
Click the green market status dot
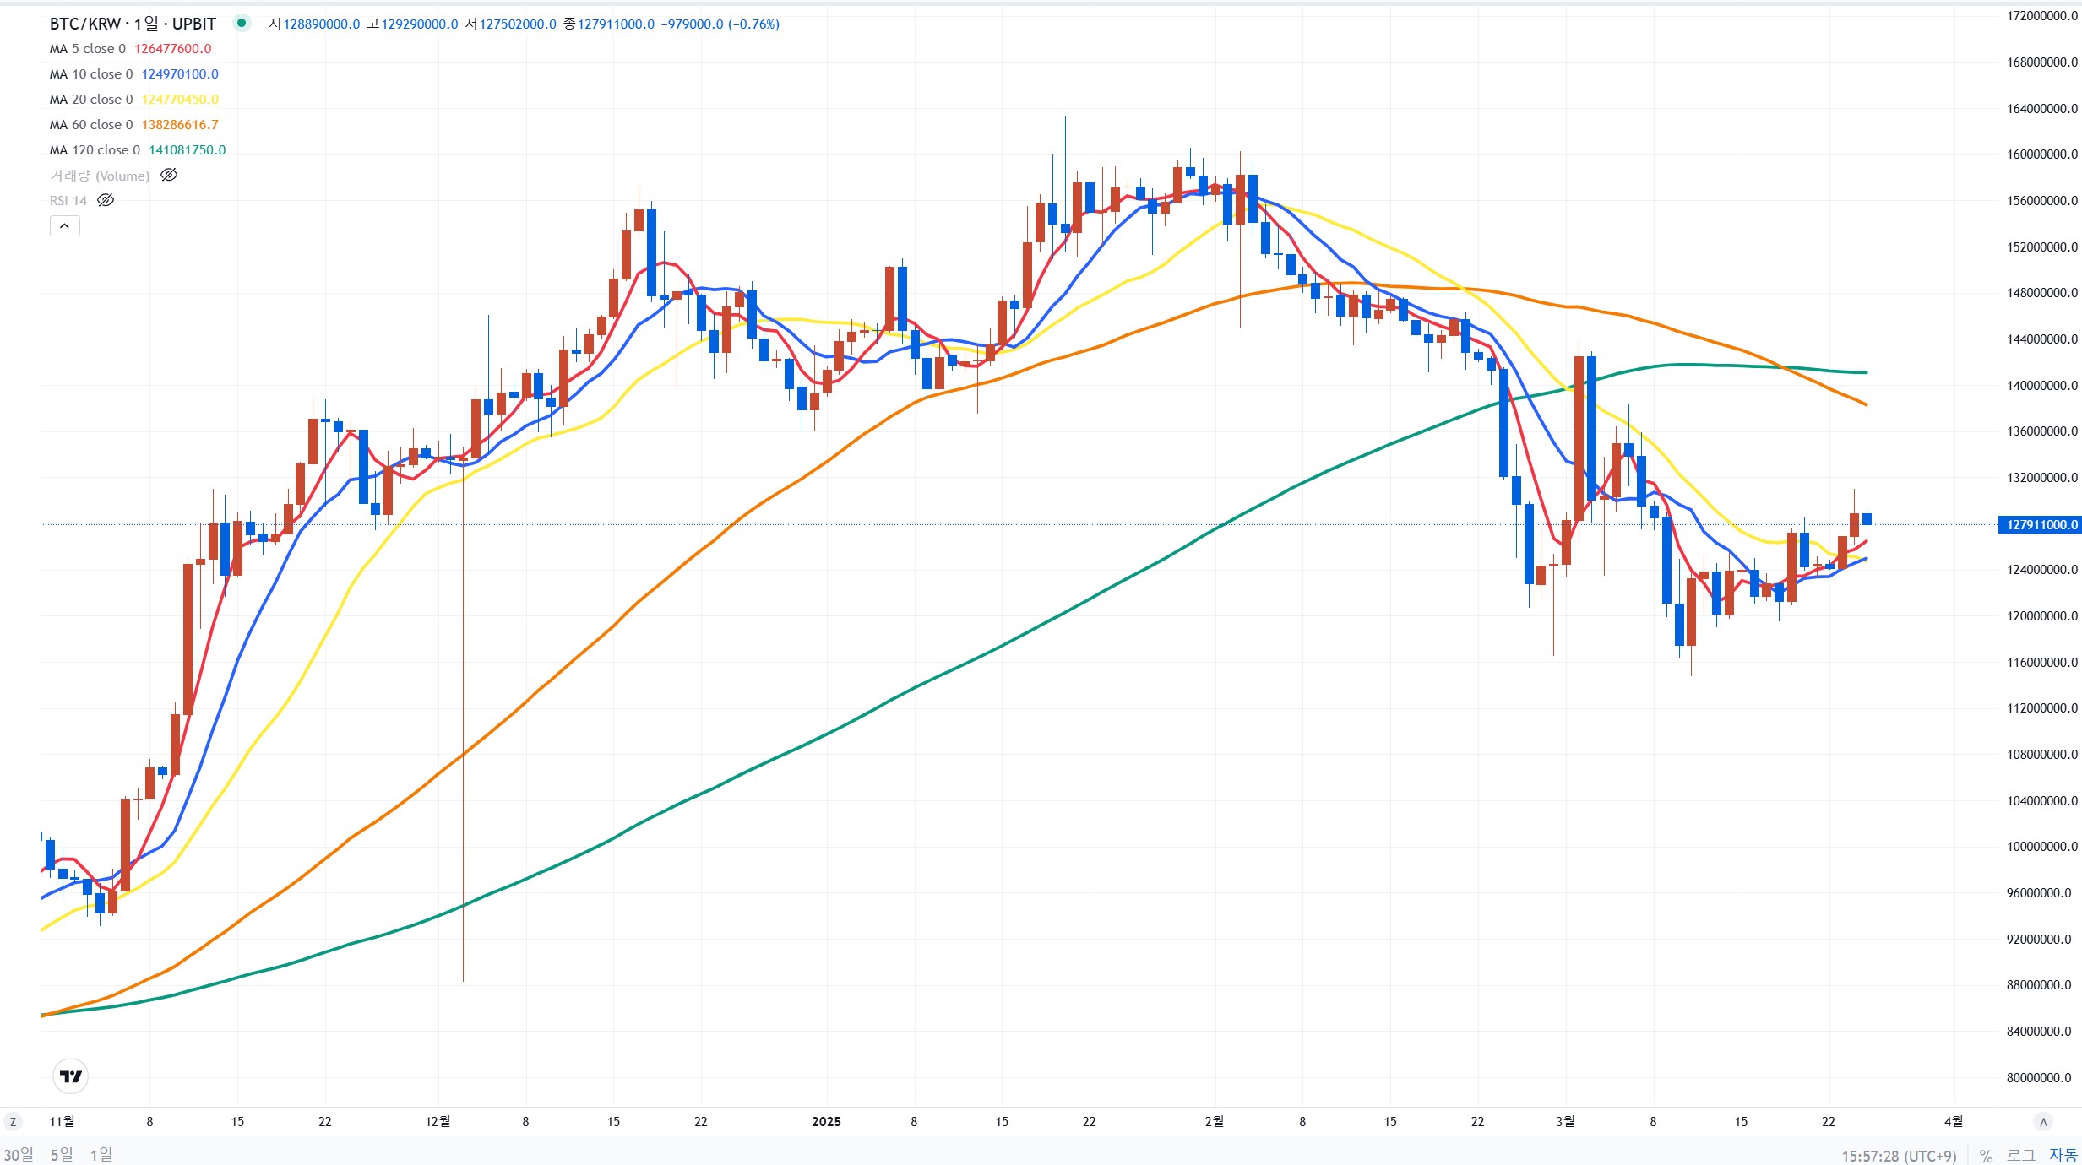tap(242, 24)
